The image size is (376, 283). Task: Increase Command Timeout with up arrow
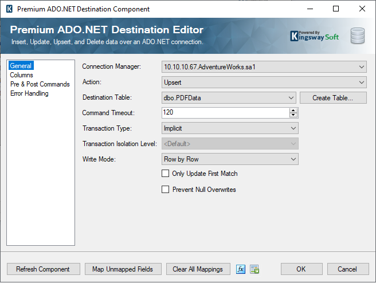click(x=293, y=110)
